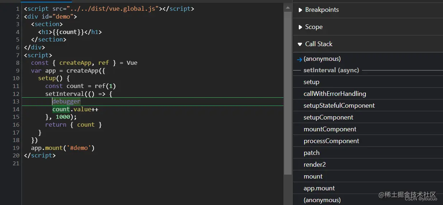
Task: Click line number 13 in the gutter
Action: click(x=16, y=102)
